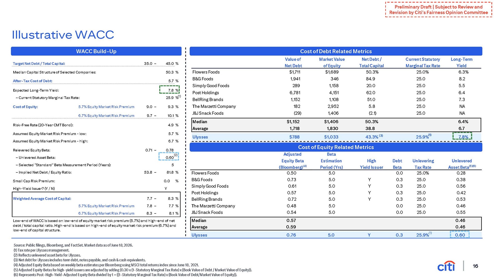Select the $788 net debt value for Ulysses
494x277 pixels.
pos(294,137)
